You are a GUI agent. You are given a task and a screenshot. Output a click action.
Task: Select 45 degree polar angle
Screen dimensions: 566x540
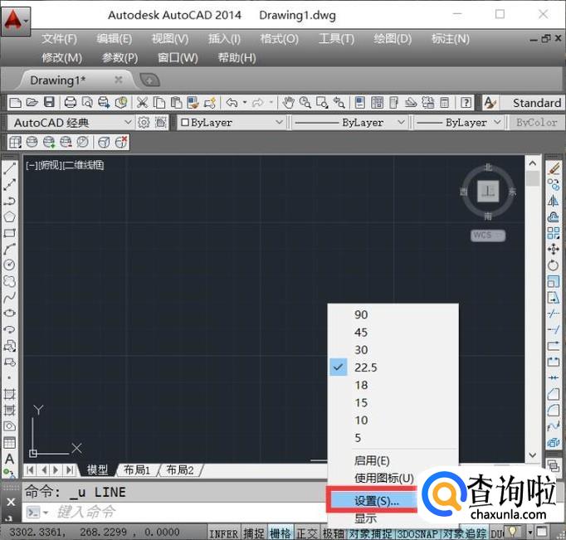[x=361, y=333]
